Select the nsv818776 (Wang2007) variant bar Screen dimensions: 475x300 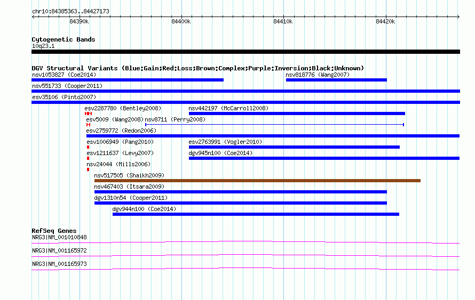click(336, 80)
